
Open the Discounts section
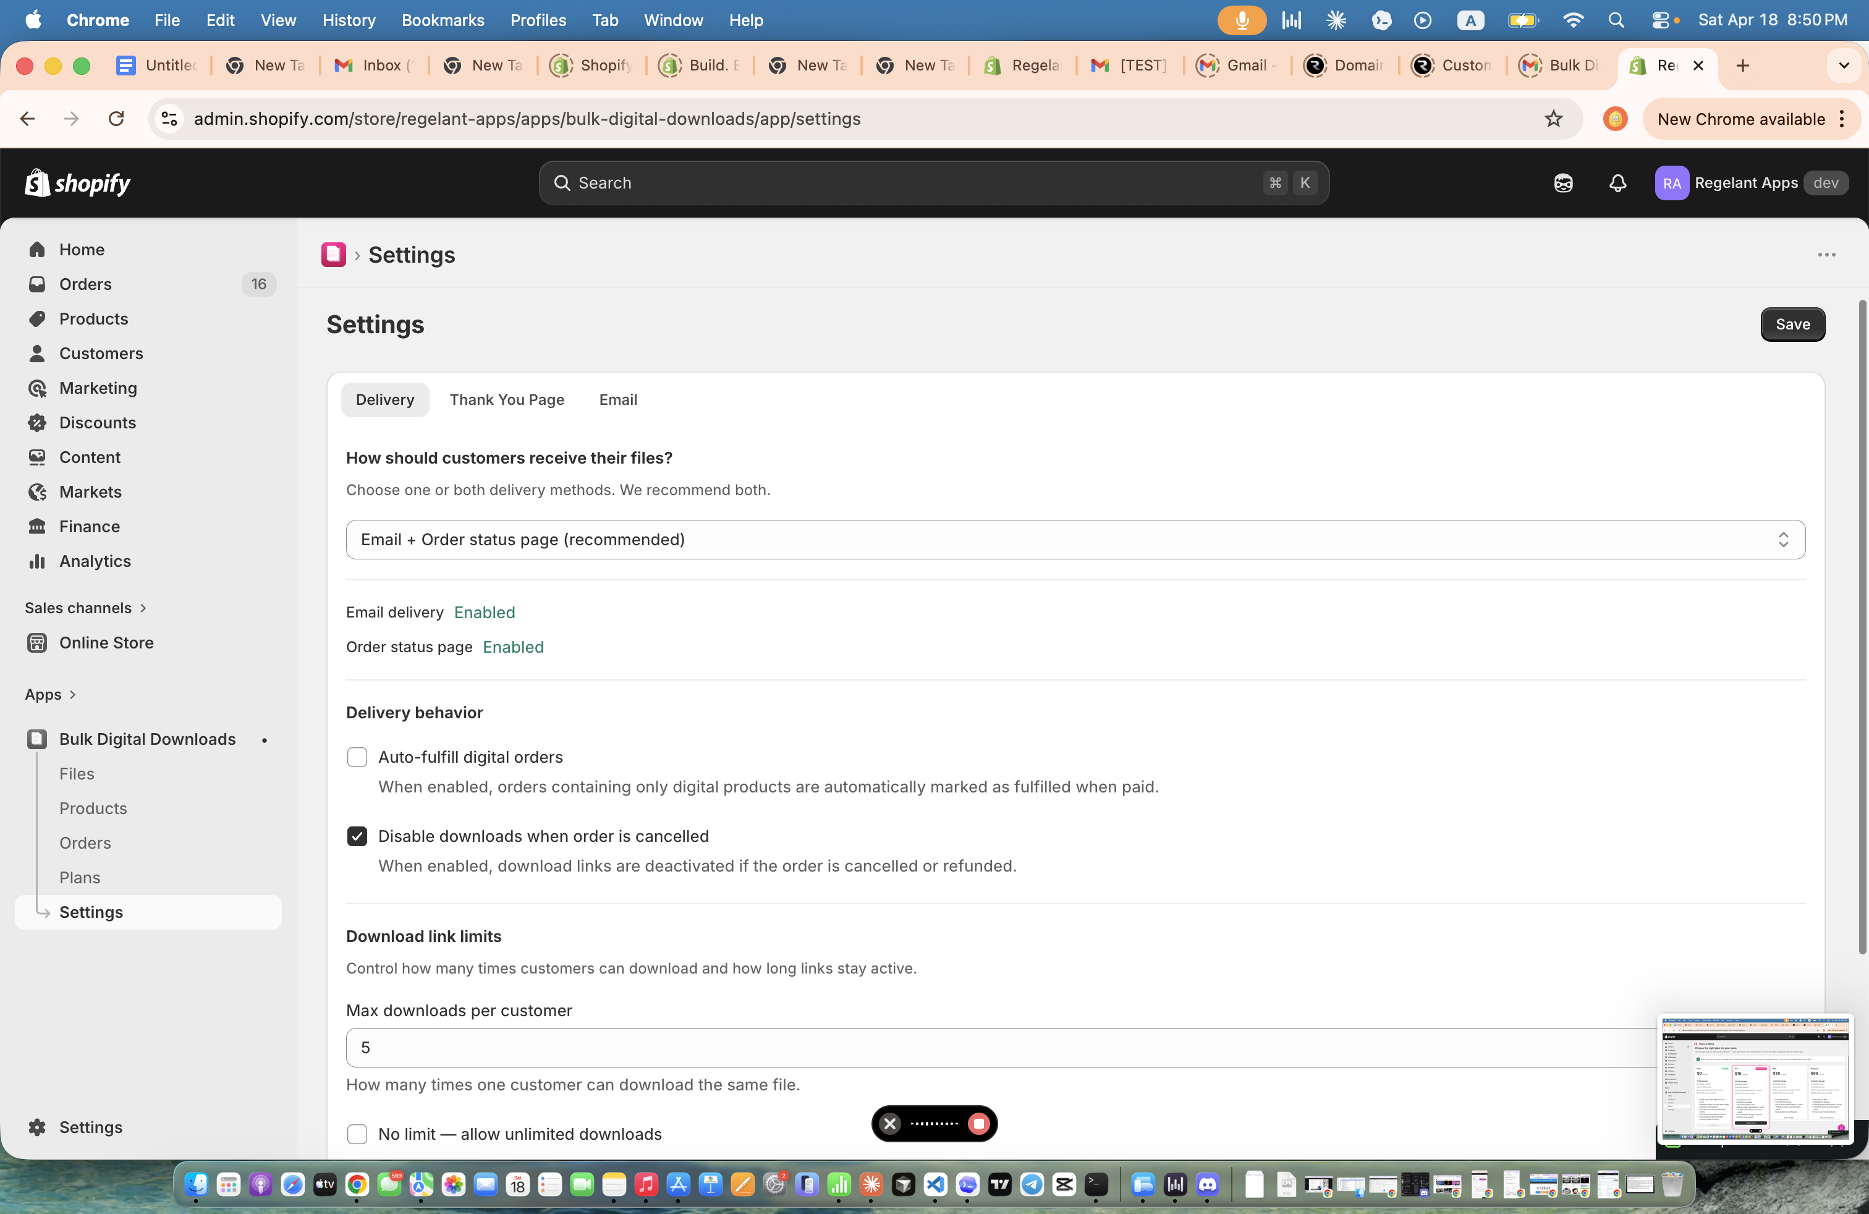98,422
